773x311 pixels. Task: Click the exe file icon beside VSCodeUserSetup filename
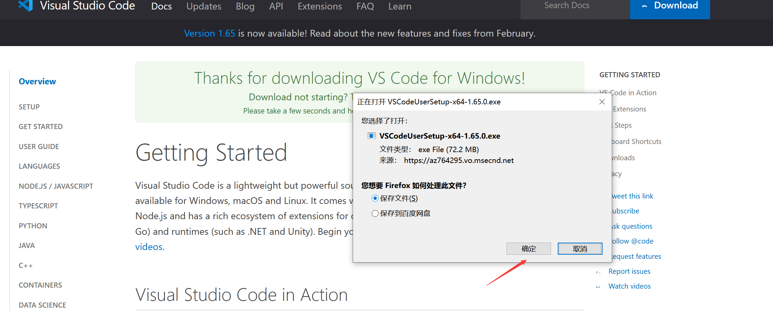(x=372, y=136)
